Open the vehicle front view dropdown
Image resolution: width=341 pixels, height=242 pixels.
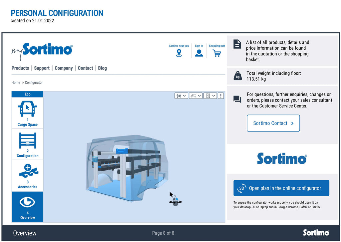(181, 95)
